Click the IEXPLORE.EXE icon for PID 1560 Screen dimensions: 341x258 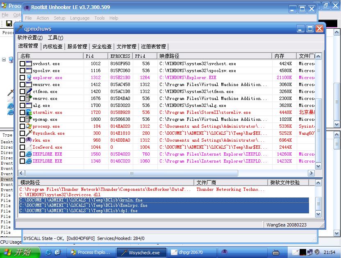(29, 154)
